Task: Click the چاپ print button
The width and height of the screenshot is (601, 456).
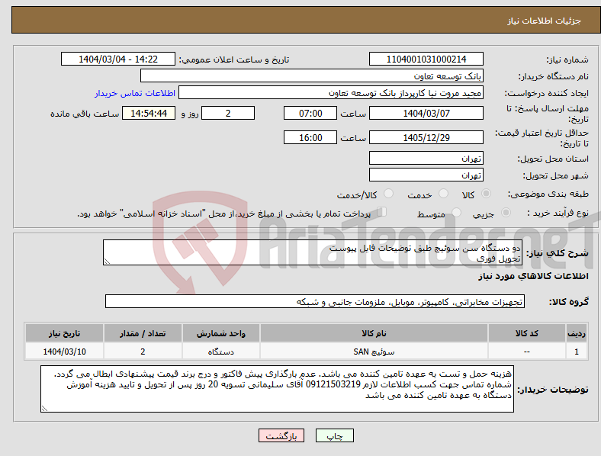Action: [335, 435]
